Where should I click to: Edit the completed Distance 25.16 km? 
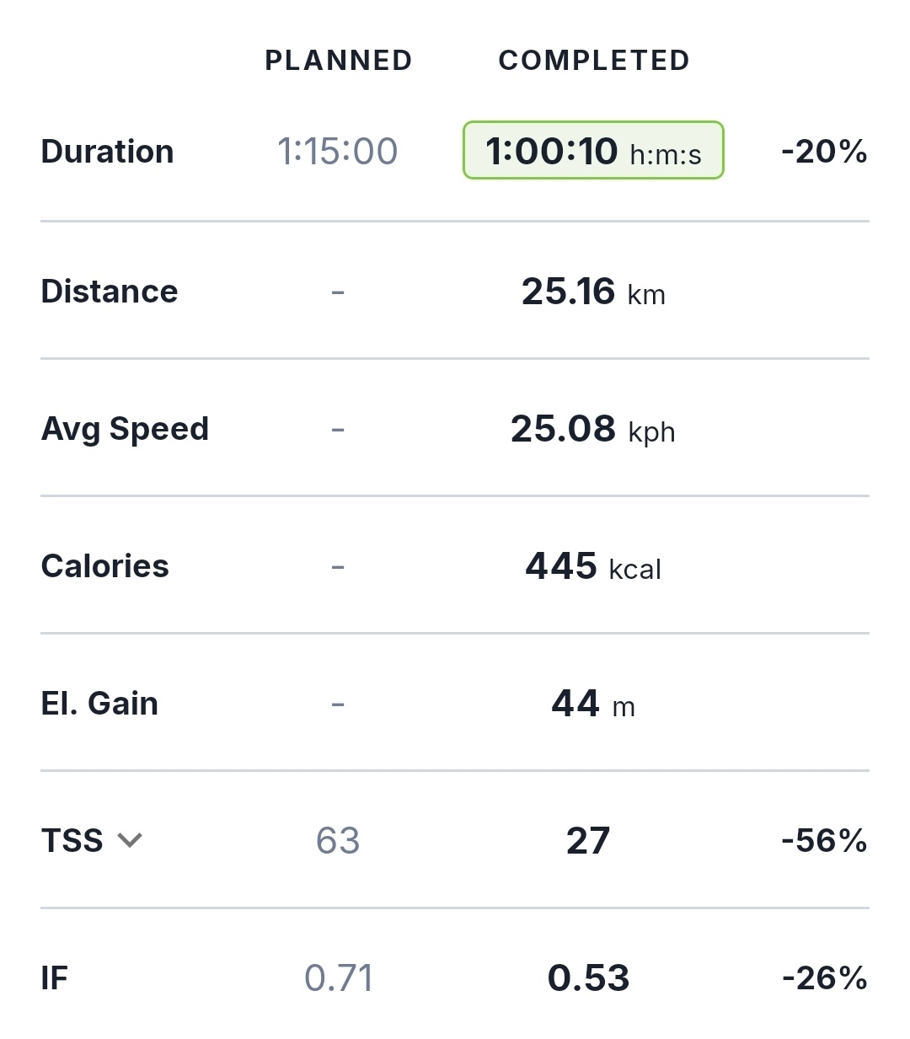pos(592,292)
